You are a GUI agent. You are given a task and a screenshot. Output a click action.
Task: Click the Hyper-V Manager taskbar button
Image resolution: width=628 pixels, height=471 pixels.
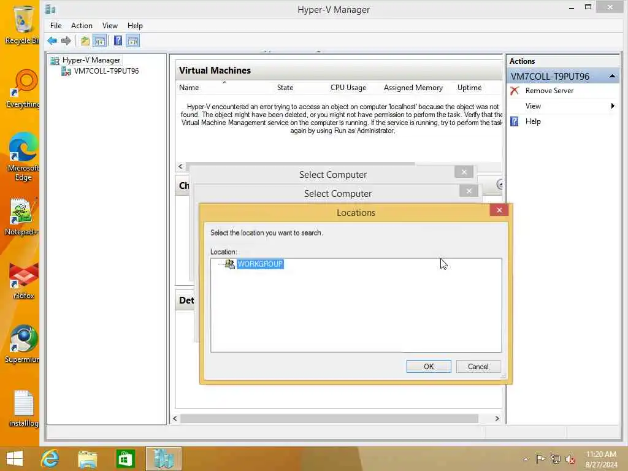(x=163, y=459)
